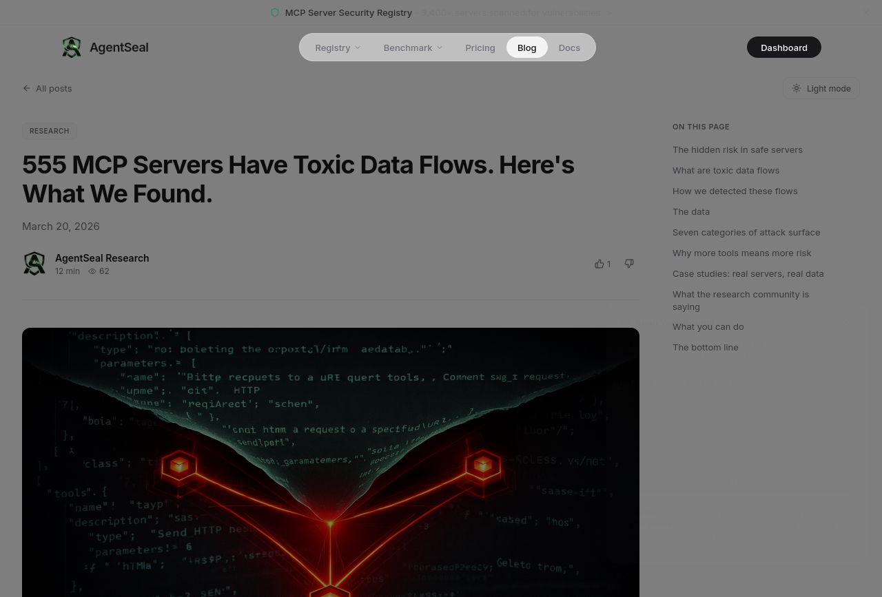
Task: Expand the Benchmark dropdown menu
Action: pyautogui.click(x=413, y=48)
